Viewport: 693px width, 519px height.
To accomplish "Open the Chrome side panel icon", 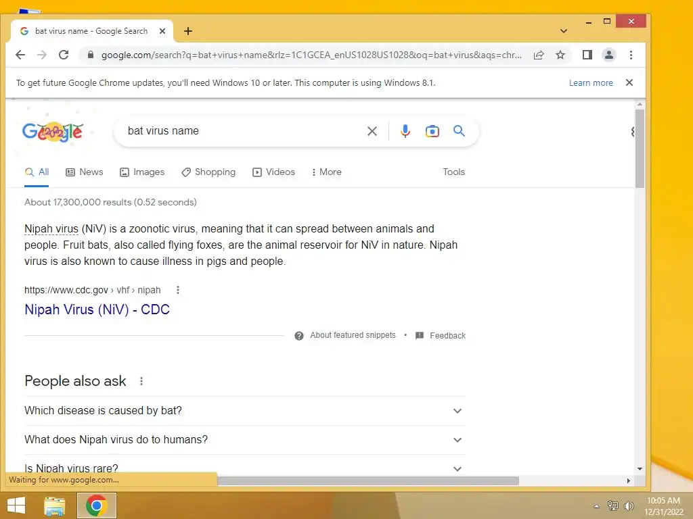I will [x=587, y=55].
